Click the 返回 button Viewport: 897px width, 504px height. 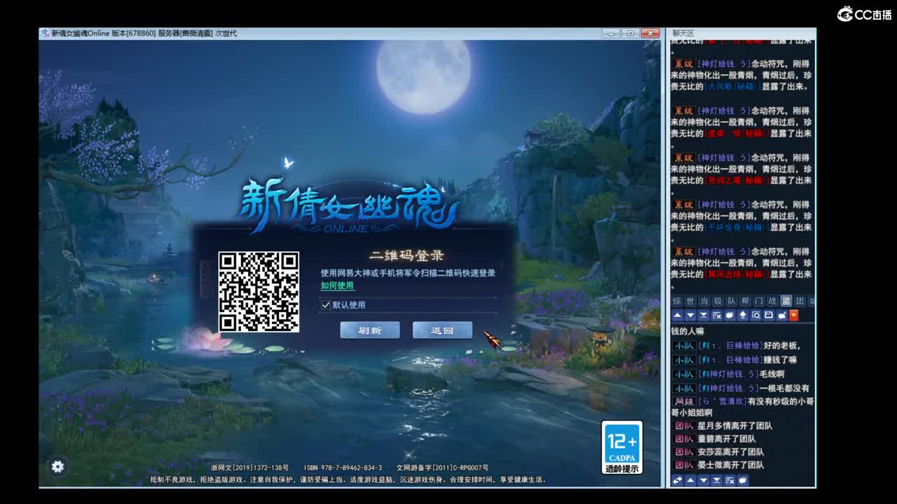(x=442, y=330)
